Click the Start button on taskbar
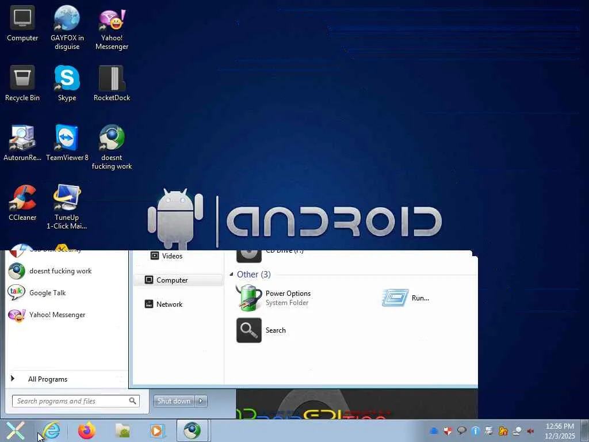589x442 pixels. [16, 430]
